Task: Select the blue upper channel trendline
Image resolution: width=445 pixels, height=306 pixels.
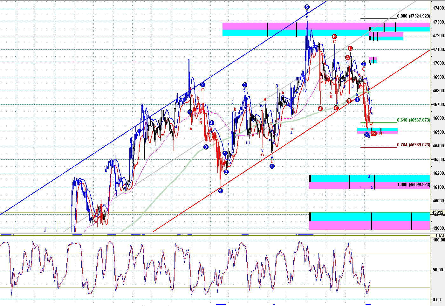Action: point(163,108)
